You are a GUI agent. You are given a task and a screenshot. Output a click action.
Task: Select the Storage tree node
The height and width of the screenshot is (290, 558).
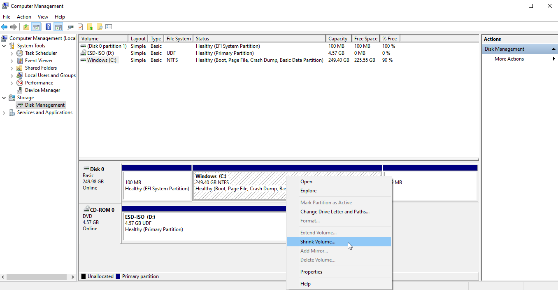(26, 98)
